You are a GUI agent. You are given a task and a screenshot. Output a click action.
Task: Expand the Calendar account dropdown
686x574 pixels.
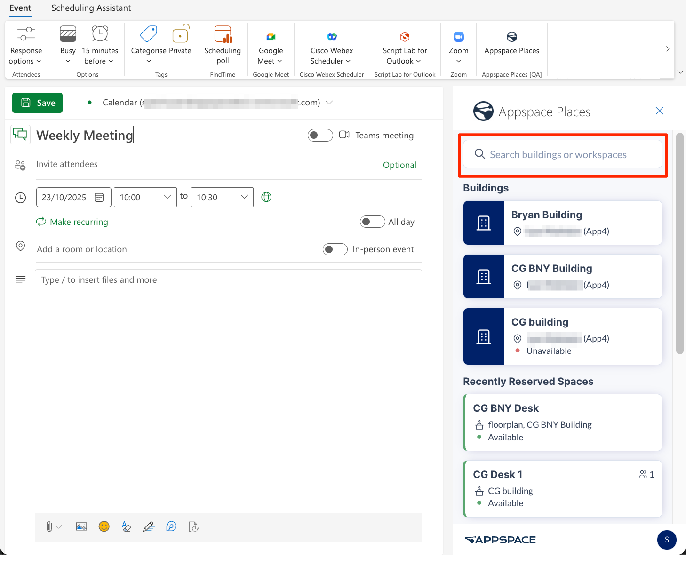[329, 102]
